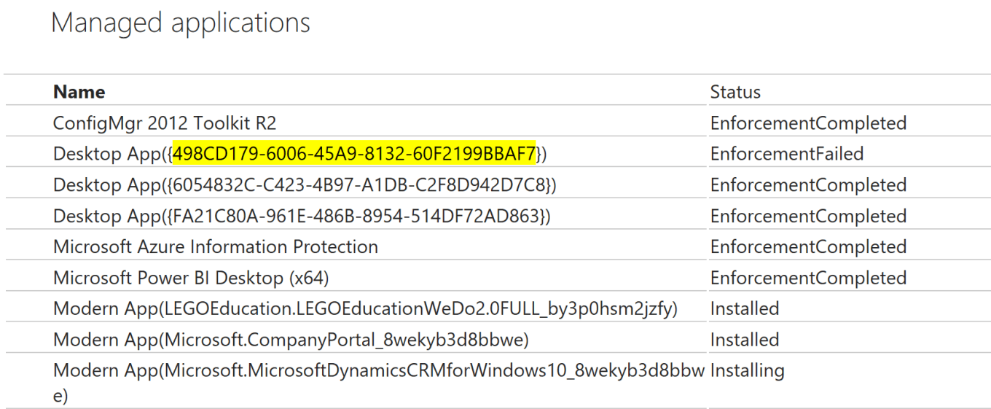991x409 pixels.
Task: Select Microsoft Azure Information Protection row
Action: (x=216, y=247)
